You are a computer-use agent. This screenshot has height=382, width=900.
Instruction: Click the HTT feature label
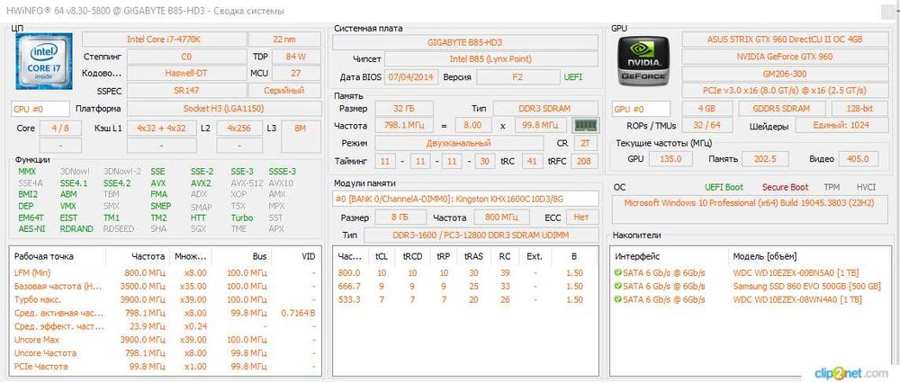pos(198,218)
